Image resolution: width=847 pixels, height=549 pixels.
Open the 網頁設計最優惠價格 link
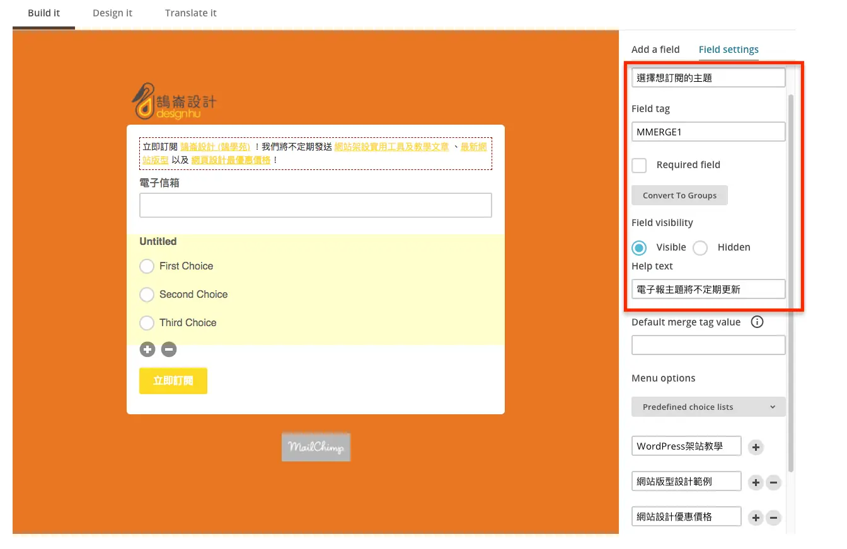[x=231, y=160]
